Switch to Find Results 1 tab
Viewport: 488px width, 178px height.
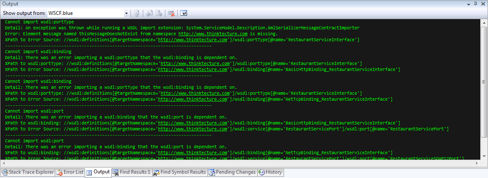point(131,172)
